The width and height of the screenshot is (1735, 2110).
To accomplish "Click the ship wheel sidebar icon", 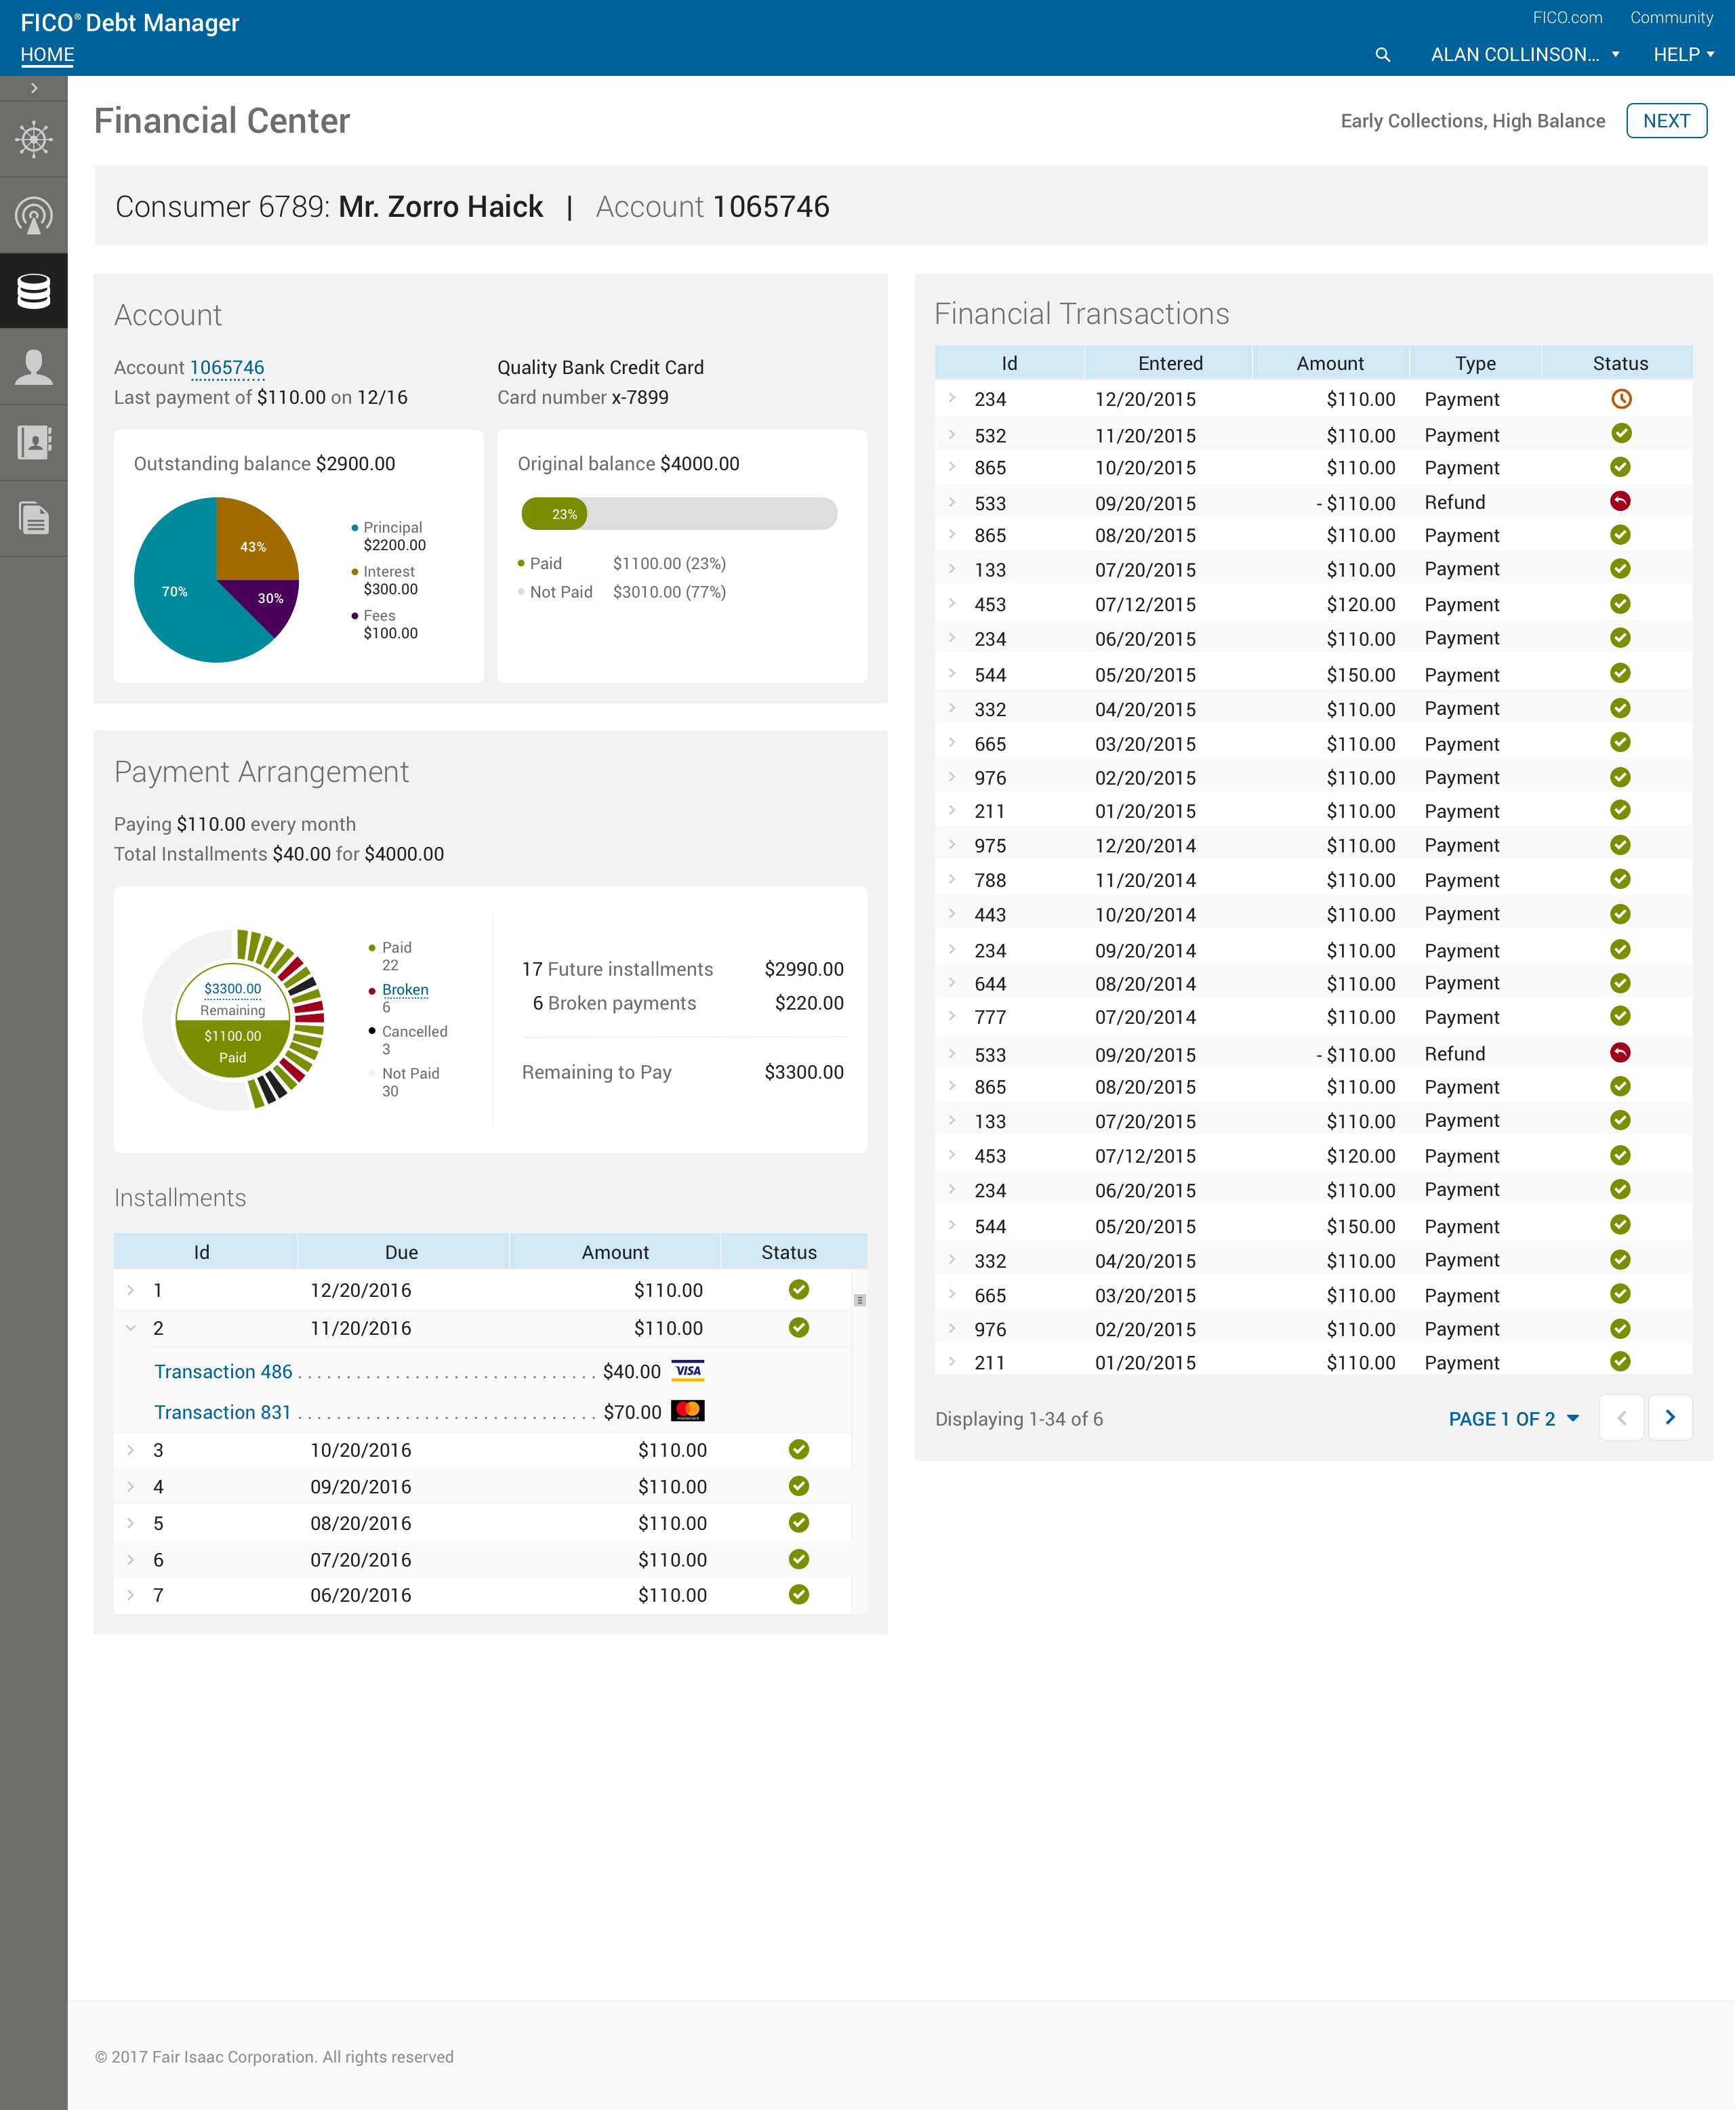I will tap(34, 139).
